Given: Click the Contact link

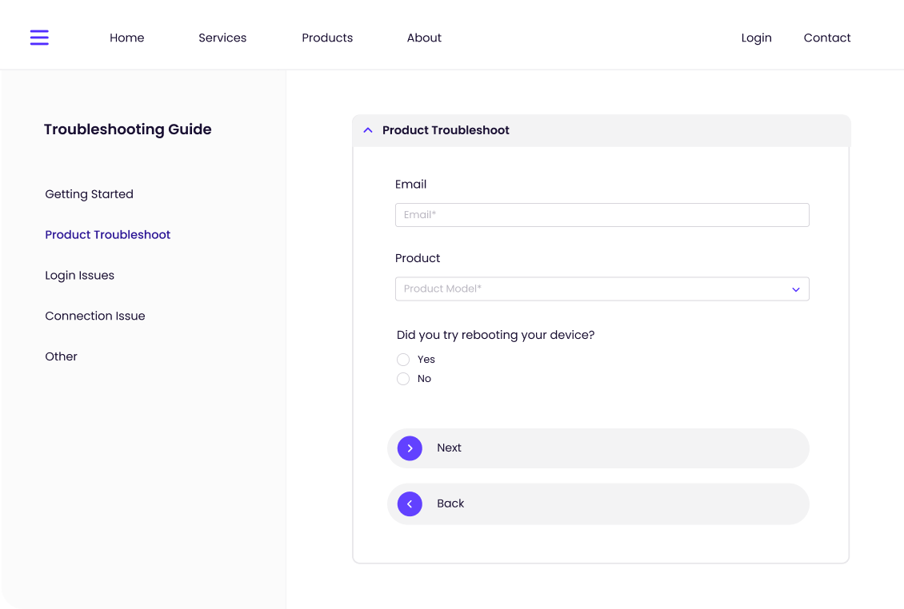Looking at the screenshot, I should pyautogui.click(x=827, y=38).
